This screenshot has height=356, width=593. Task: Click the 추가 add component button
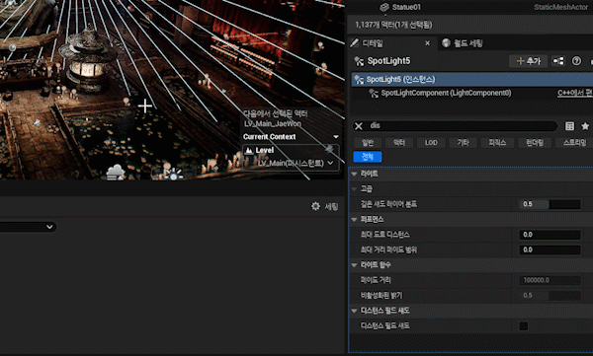tap(528, 61)
